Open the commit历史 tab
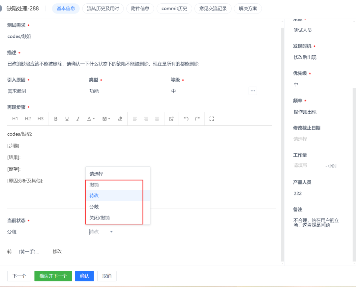The image size is (356, 287). click(174, 9)
